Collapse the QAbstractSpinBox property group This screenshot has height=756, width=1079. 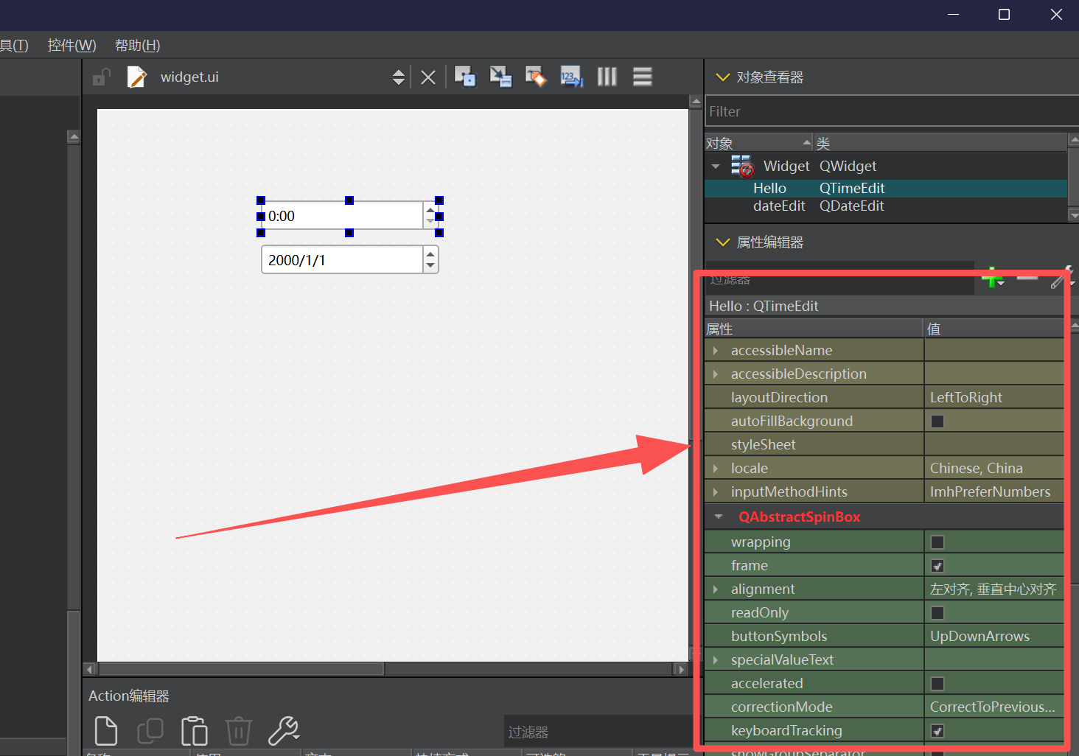718,517
